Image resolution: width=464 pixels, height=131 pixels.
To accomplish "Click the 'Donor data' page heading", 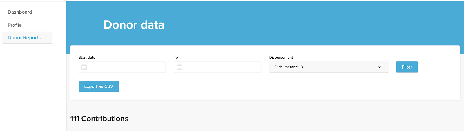I will (x=134, y=25).
